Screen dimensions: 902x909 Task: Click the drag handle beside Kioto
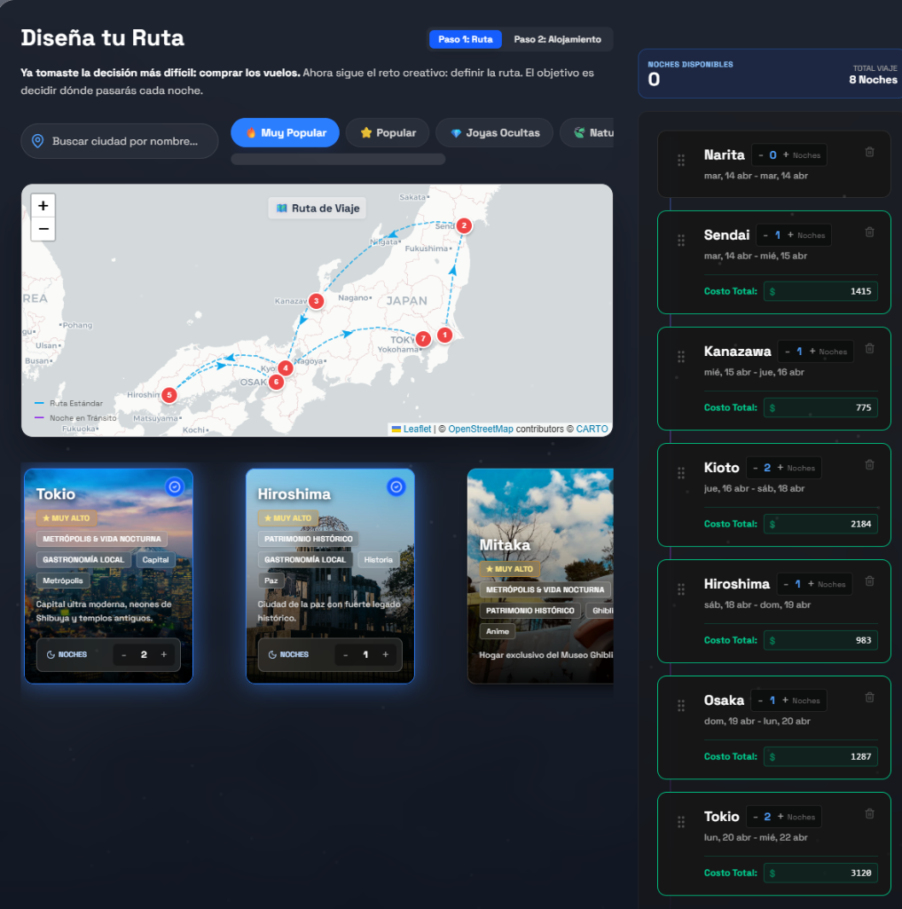(681, 473)
